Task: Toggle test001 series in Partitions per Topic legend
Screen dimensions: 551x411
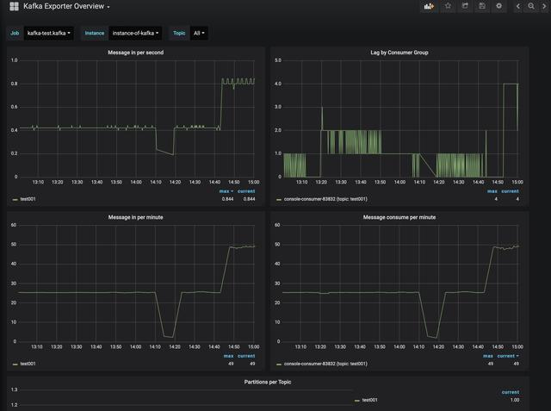Action: 369,400
